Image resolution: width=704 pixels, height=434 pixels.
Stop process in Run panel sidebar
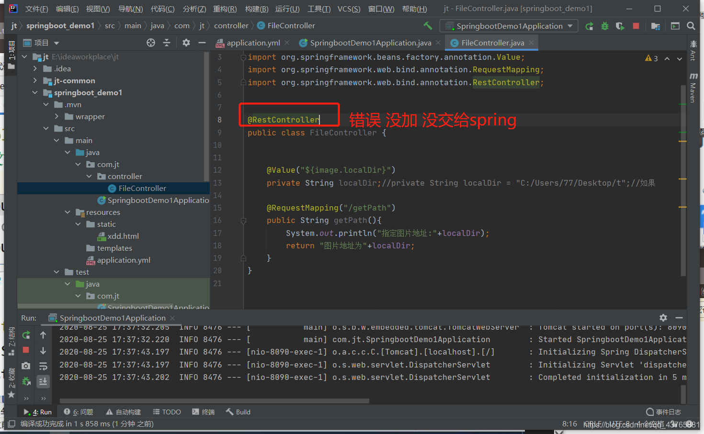click(26, 350)
